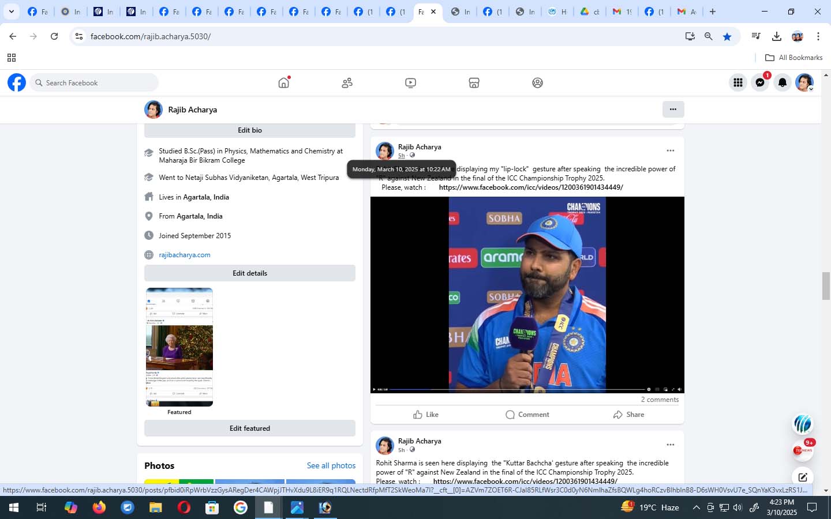831x519 pixels.
Task: Click the Facebook logo
Action: click(17, 82)
